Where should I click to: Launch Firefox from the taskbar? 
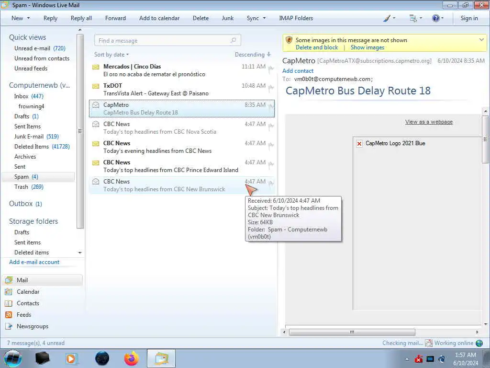(x=132, y=358)
